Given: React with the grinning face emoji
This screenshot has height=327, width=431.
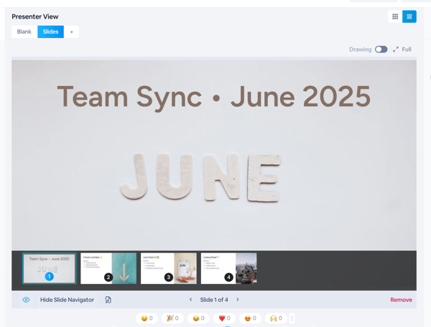Looking at the screenshot, I should click(147, 318).
